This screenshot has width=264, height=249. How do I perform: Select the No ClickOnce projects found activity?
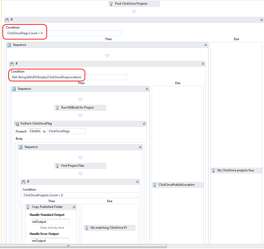(236, 170)
